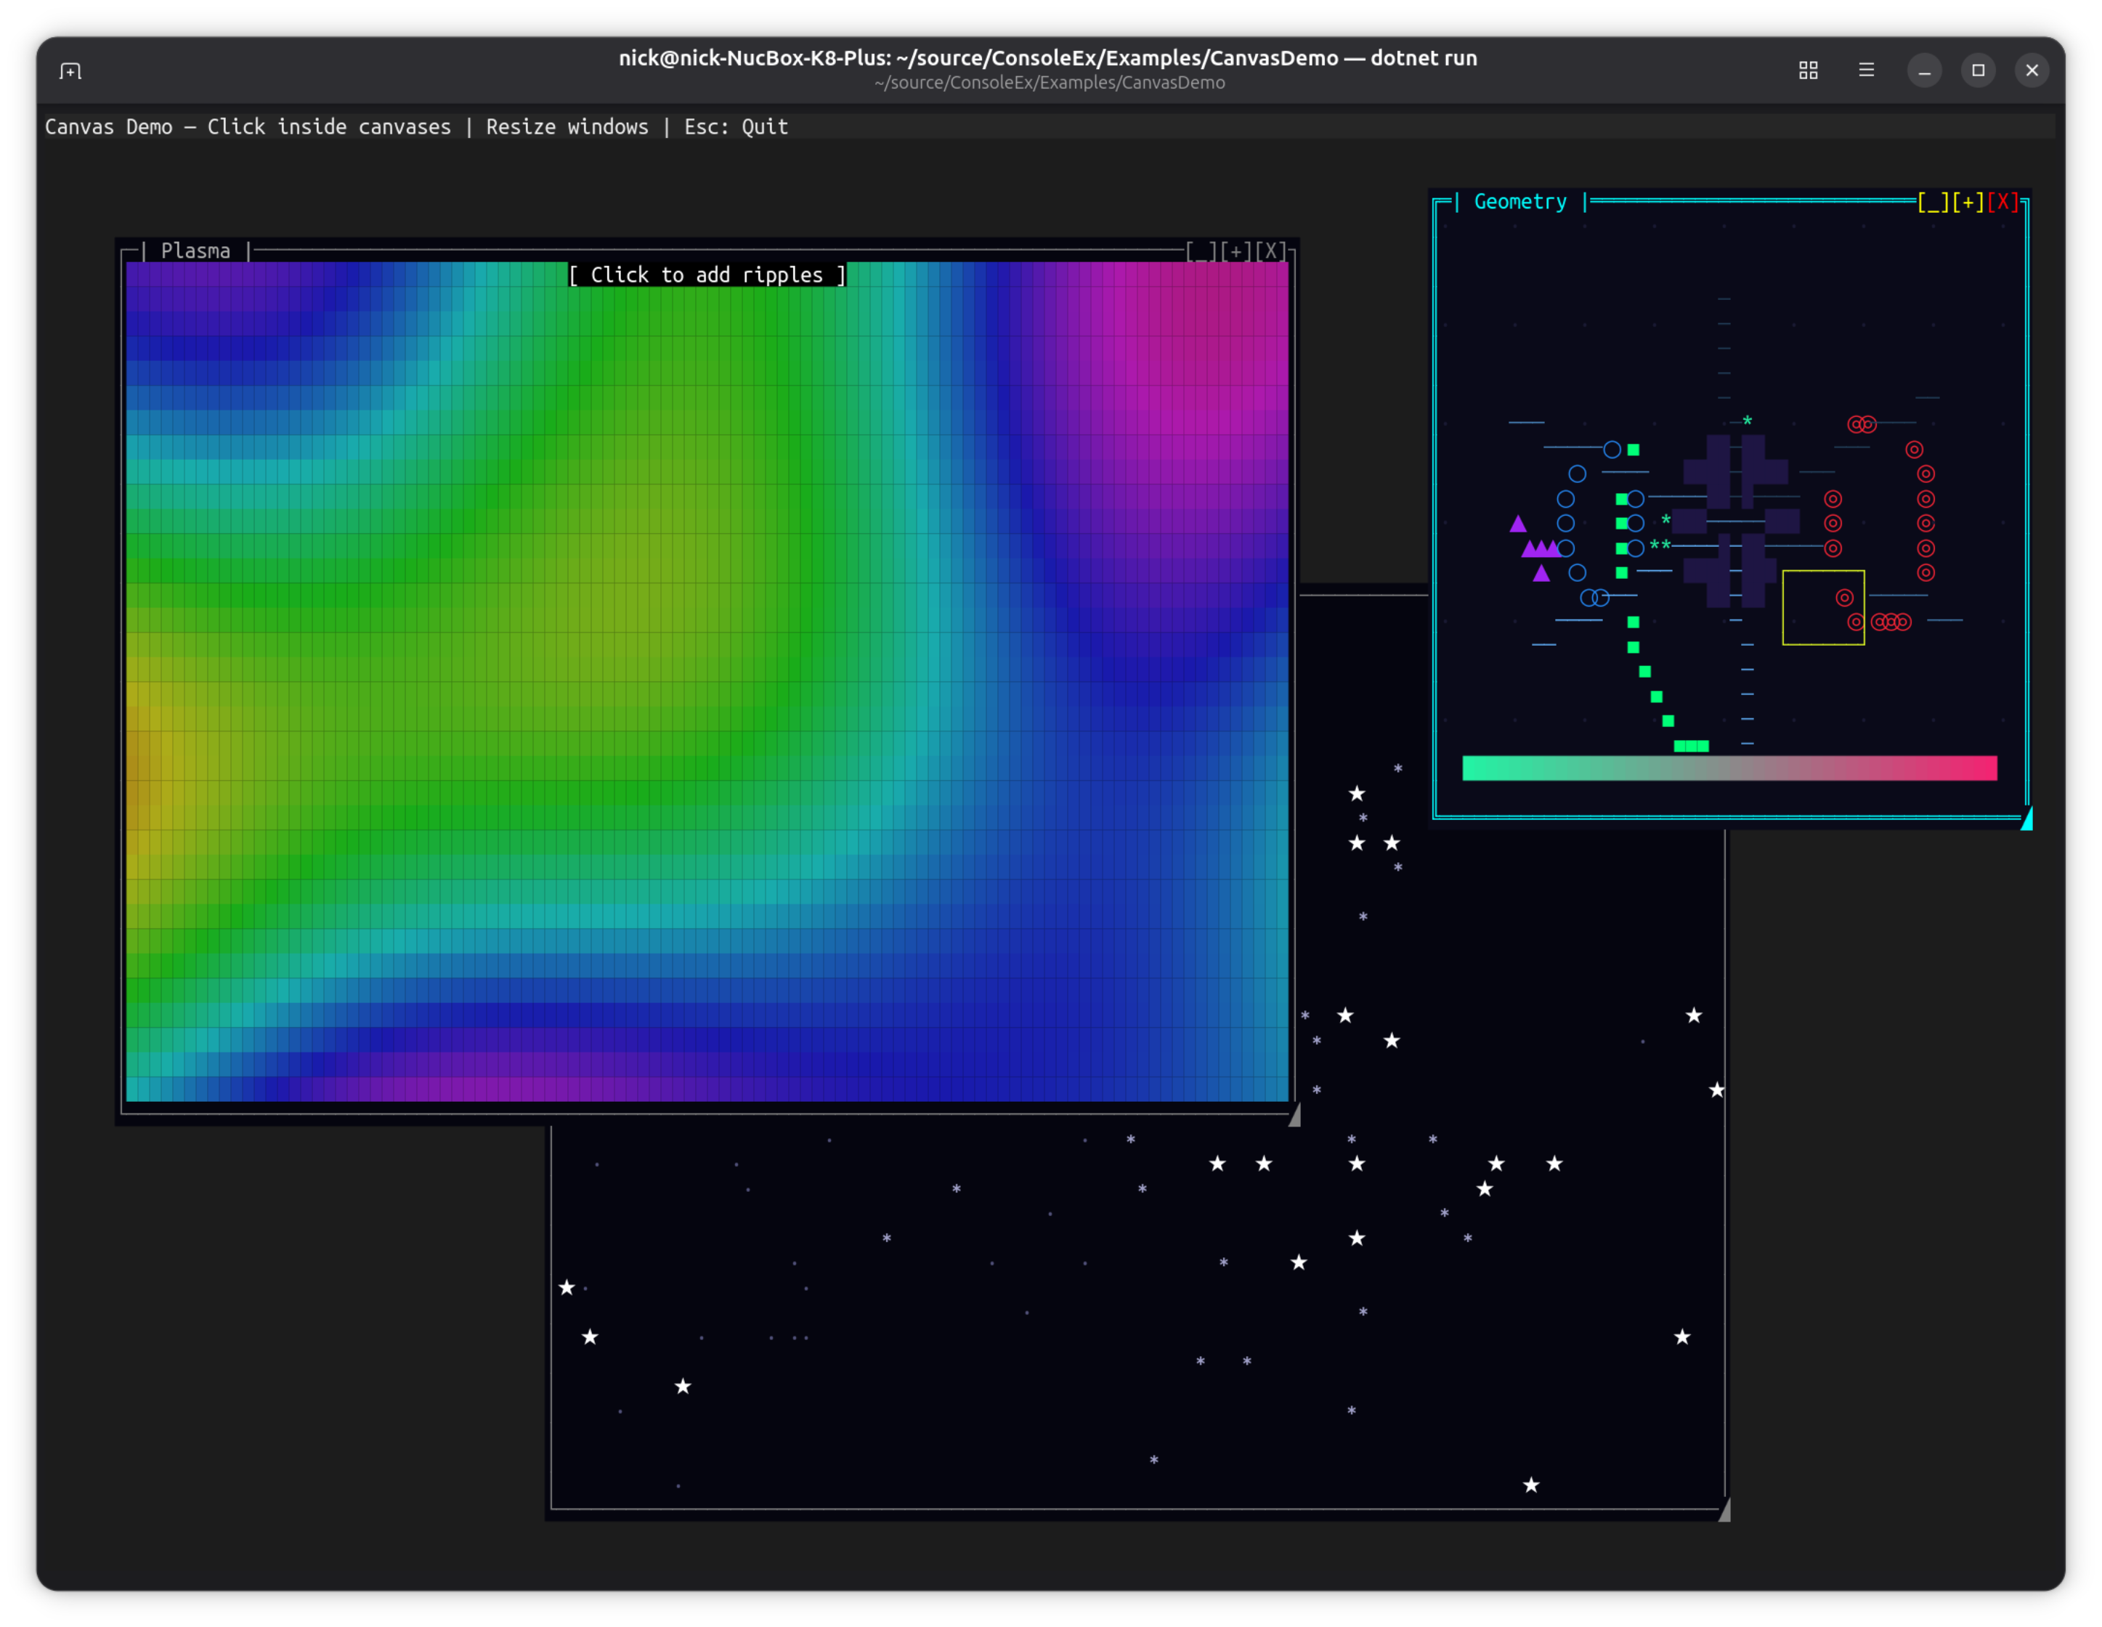Open the terminal tab overview grid
This screenshot has width=2102, height=1627.
tap(1809, 70)
